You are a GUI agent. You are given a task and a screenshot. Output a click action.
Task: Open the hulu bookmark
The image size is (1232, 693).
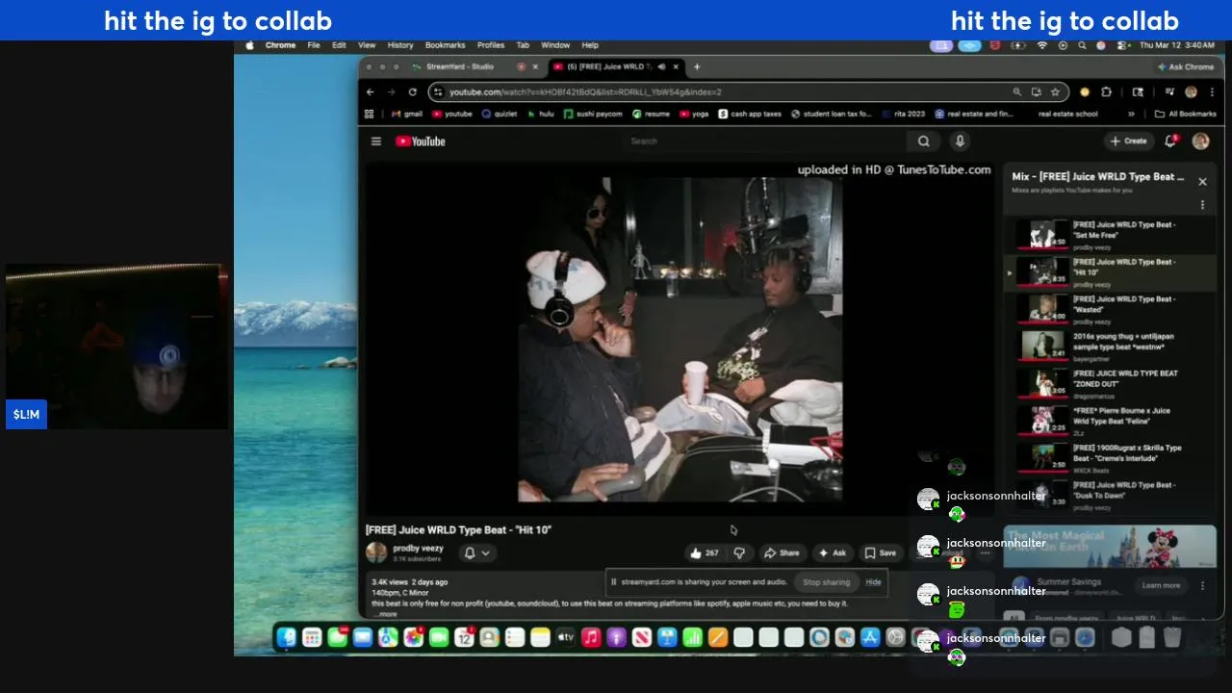click(540, 114)
